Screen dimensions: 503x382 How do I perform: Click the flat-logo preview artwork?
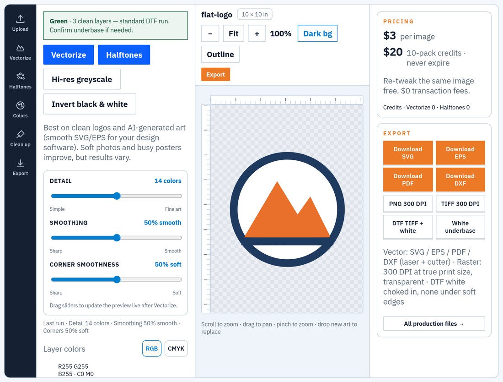click(287, 209)
